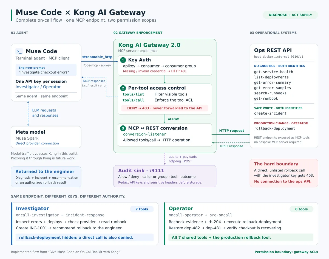The image size is (329, 259).
Task: Click red 'Missing / invalid credential → HTTP 401' text
Action: point(155,71)
